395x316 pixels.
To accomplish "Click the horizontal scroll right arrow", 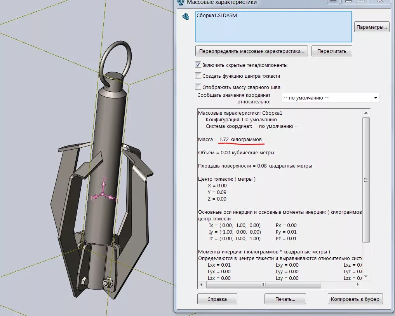I will pyautogui.click(x=358, y=285).
